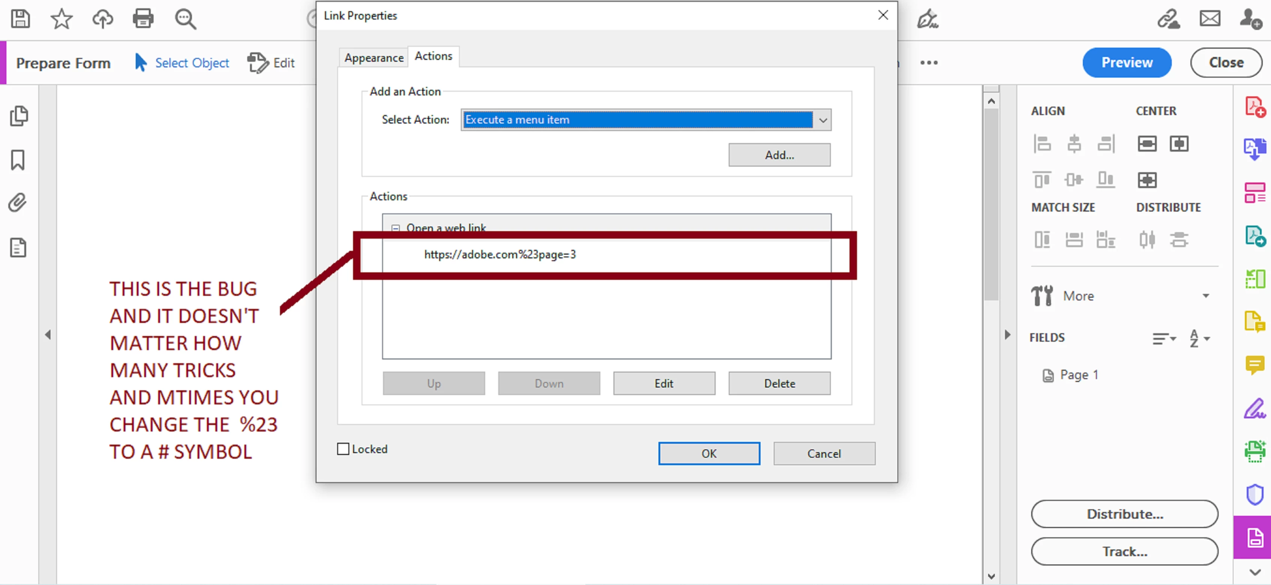
Task: Open the Attachments paperclip panel
Action: [x=18, y=203]
